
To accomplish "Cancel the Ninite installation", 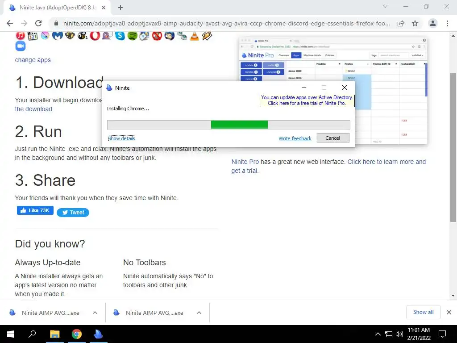I will [333, 138].
